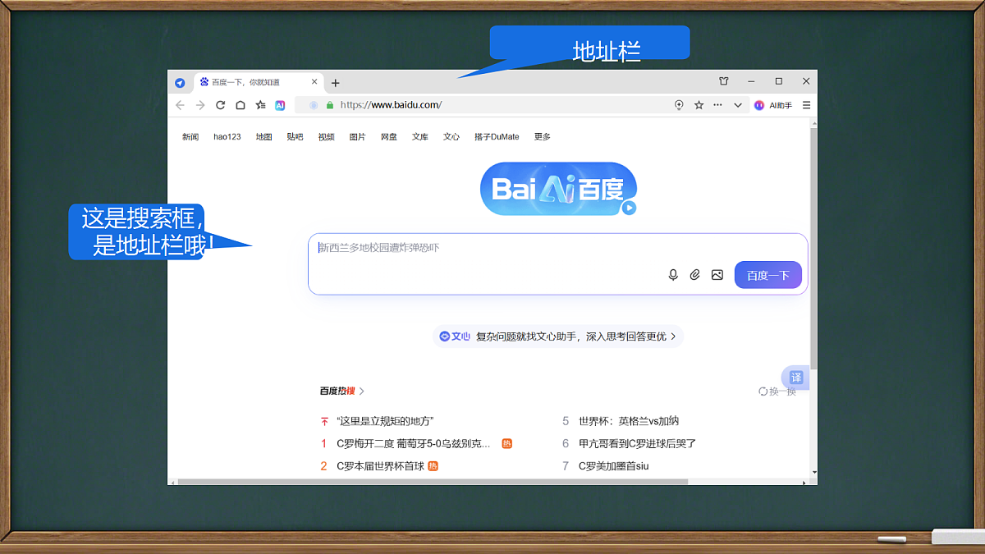Click the scrollbar down arrow
This screenshot has height=554, width=985.
813,473
